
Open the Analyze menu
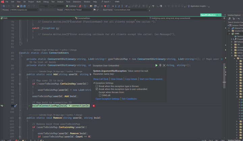click(60, 2)
